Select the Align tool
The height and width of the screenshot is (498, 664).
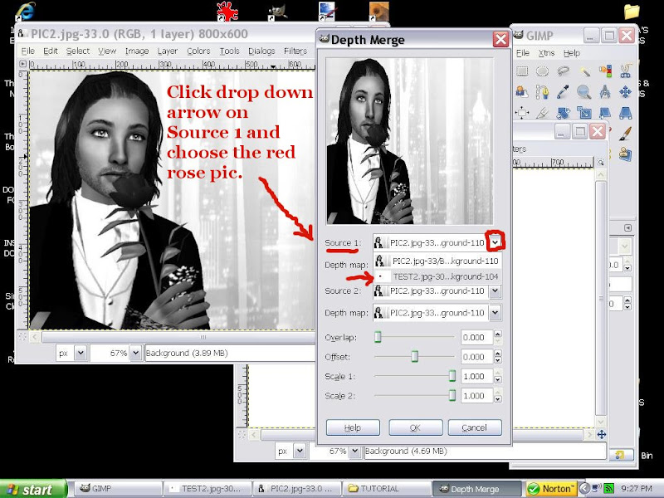tap(522, 113)
